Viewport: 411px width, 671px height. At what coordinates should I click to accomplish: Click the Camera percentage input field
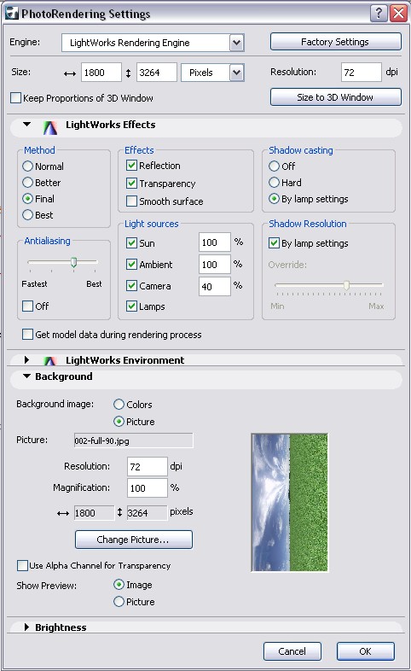tap(215, 286)
